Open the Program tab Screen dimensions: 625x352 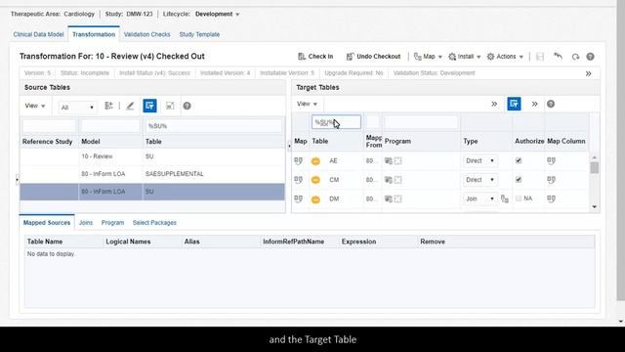click(x=112, y=223)
